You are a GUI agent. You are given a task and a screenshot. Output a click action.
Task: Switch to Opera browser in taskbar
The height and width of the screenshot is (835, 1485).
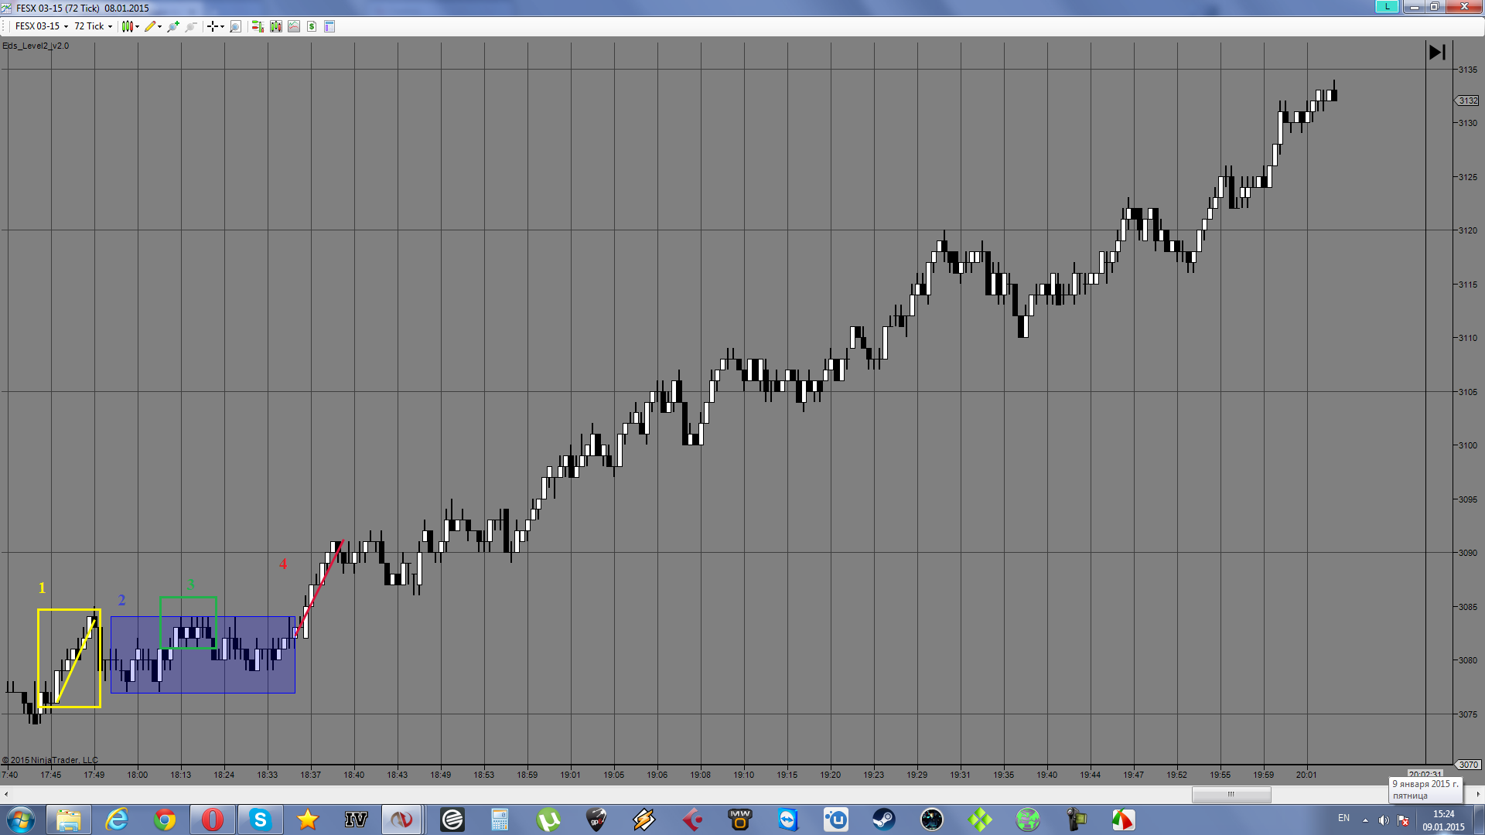(213, 820)
